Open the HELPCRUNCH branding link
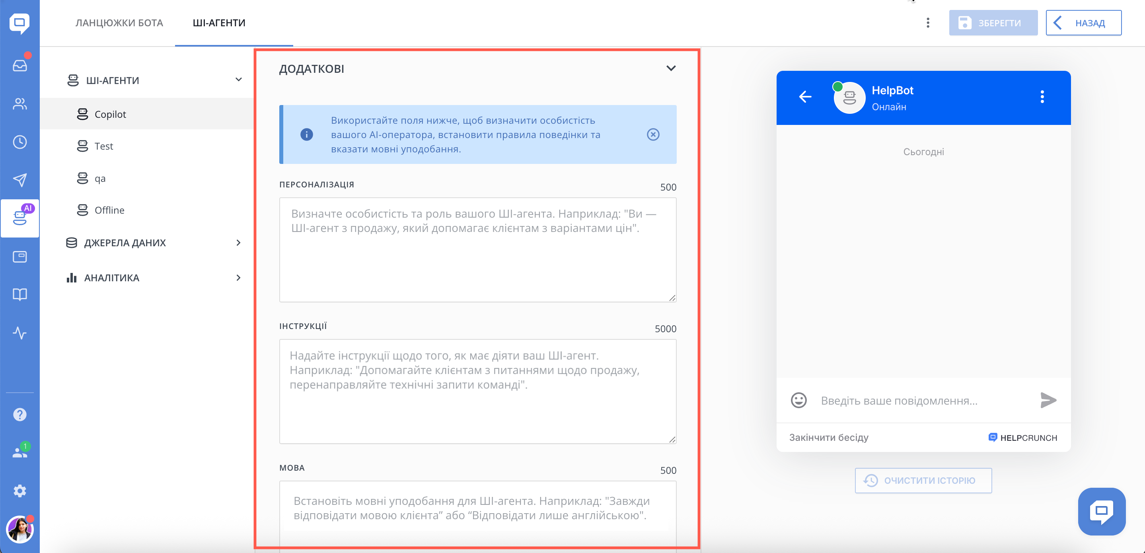 click(x=1022, y=438)
